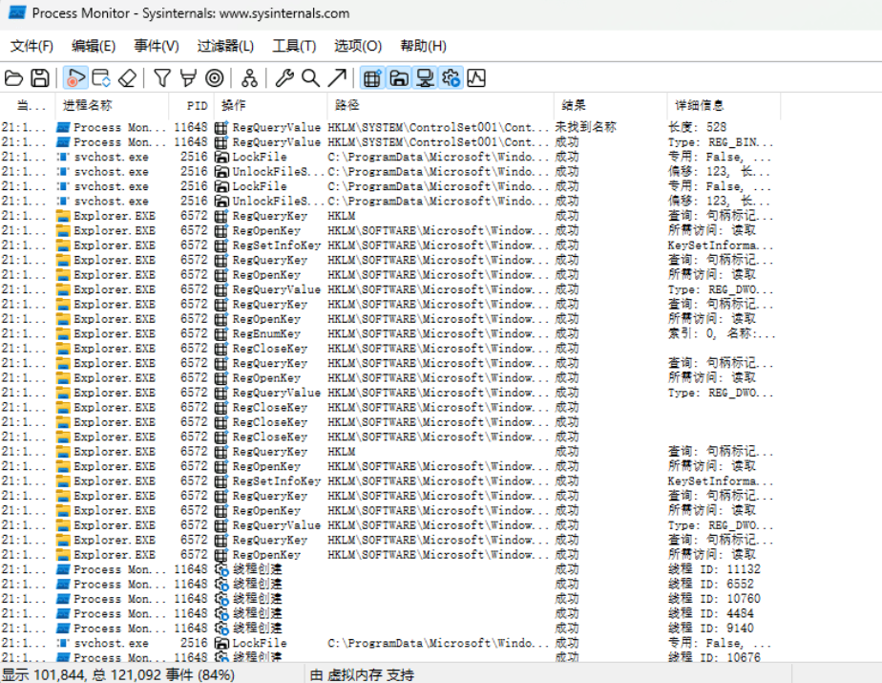882x683 pixels.
Task: Open the 选项(O) menu
Action: pos(358,46)
